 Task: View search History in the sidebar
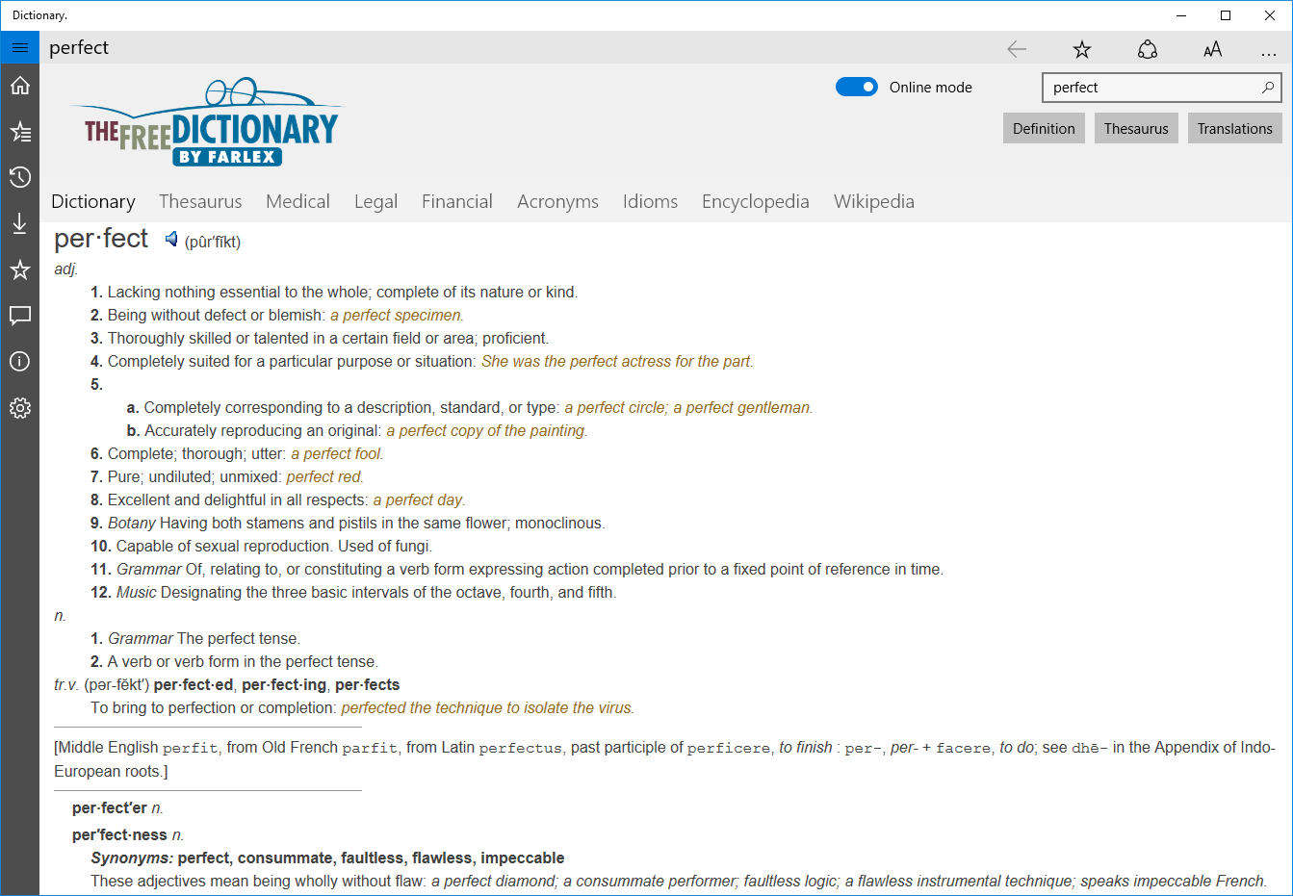click(20, 177)
